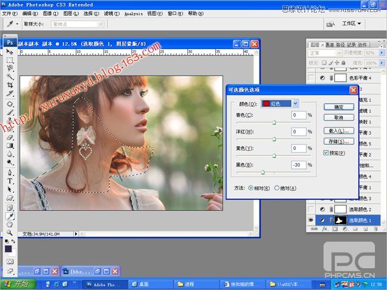Select the Hand tool
The width and height of the screenshot is (387, 290).
[10, 224]
